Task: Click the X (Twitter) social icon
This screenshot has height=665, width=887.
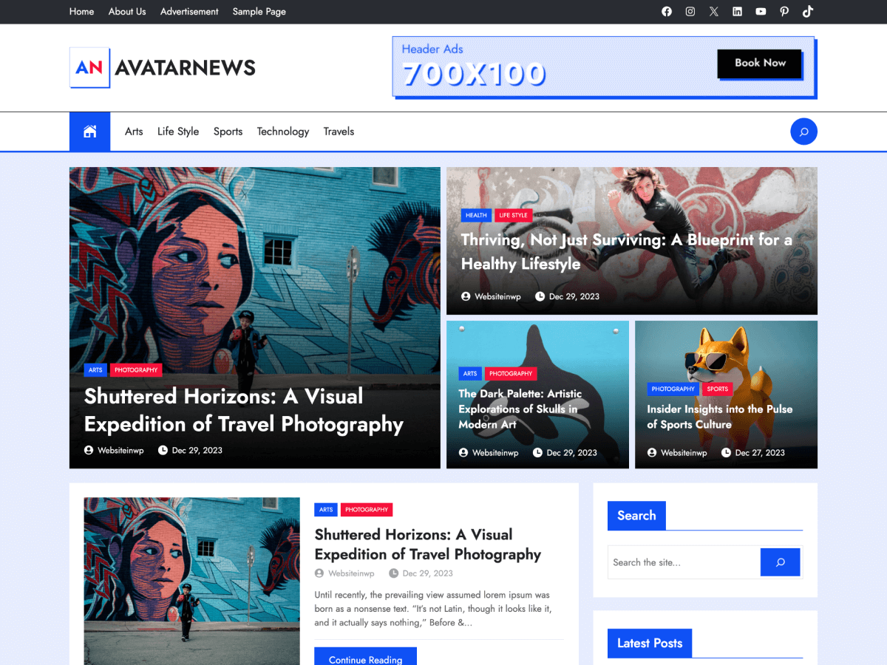Action: (713, 11)
